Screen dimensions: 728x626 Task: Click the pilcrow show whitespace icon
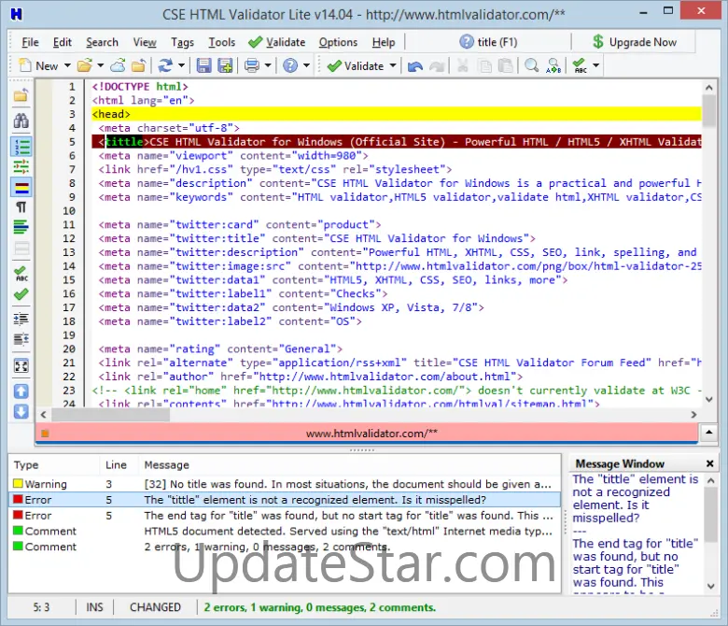(21, 207)
